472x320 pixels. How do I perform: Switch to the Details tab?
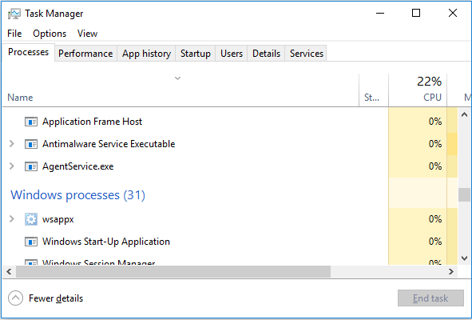(x=266, y=54)
